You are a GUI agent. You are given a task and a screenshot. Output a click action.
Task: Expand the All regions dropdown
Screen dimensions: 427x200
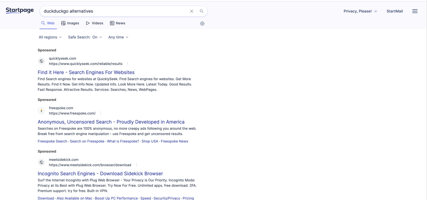click(50, 37)
